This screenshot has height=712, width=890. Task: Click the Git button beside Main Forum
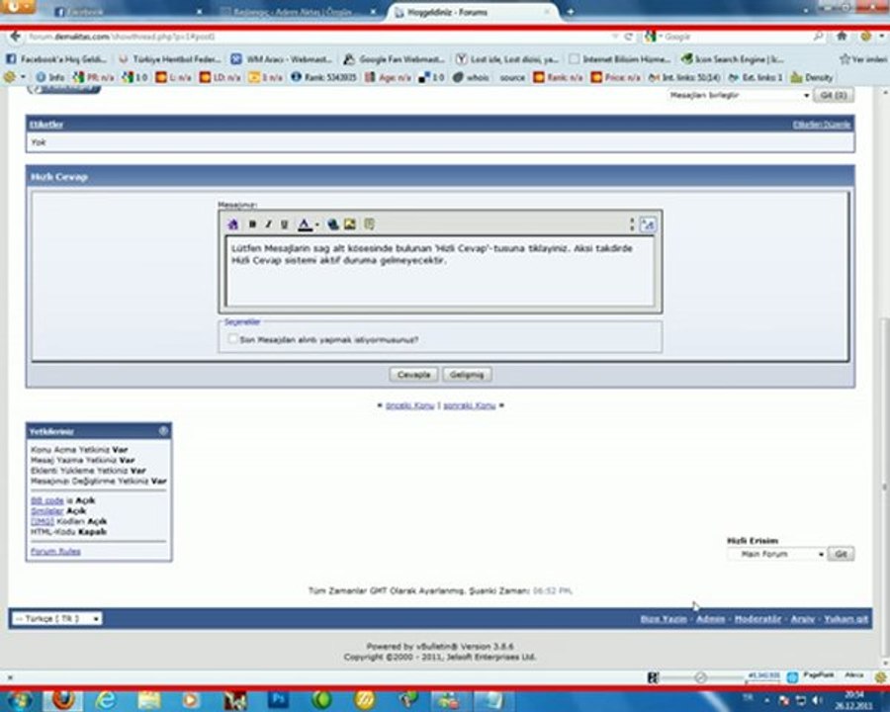[841, 554]
